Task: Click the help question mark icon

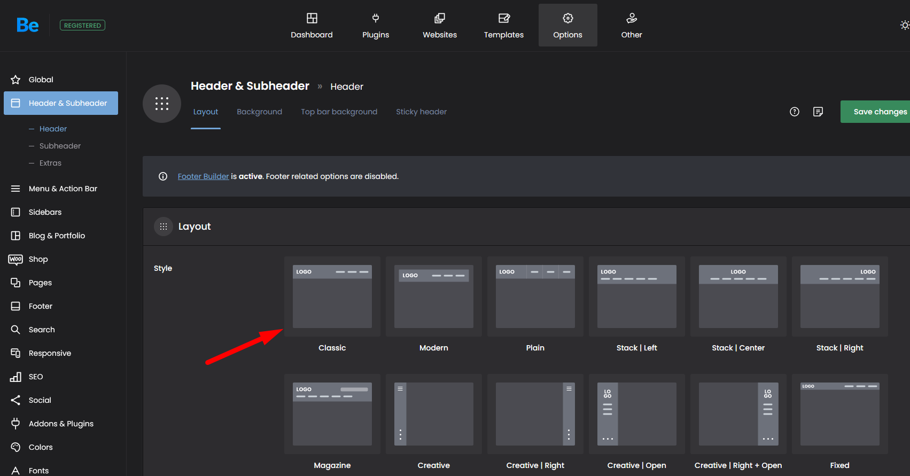Action: 795,112
